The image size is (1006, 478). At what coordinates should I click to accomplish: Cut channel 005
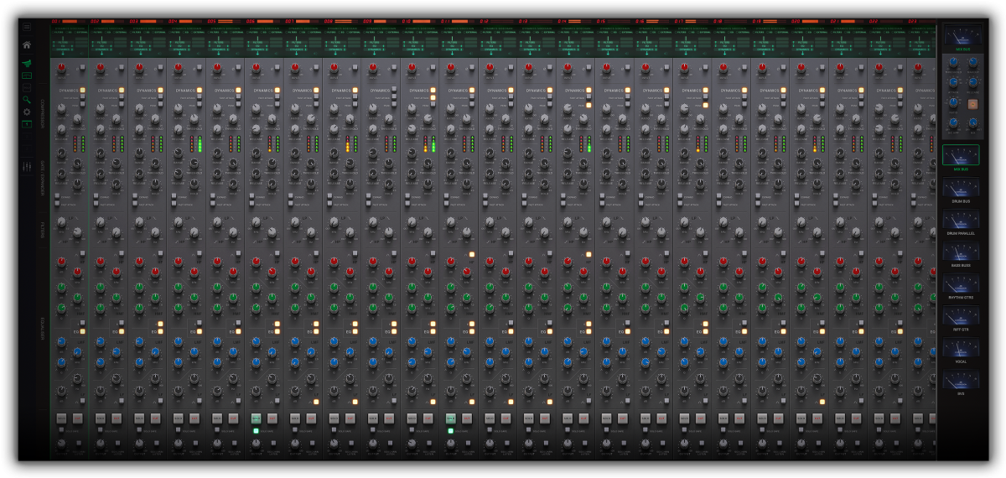[233, 418]
